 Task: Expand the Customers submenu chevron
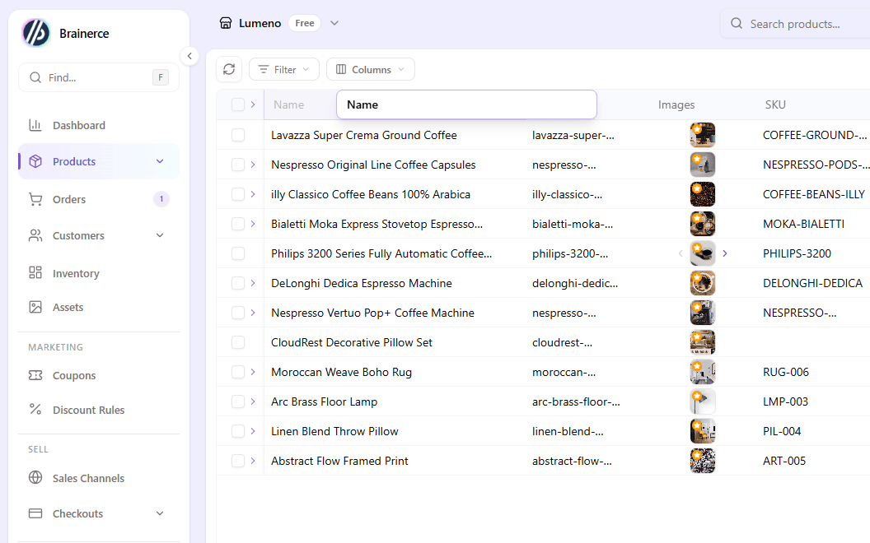(x=160, y=235)
